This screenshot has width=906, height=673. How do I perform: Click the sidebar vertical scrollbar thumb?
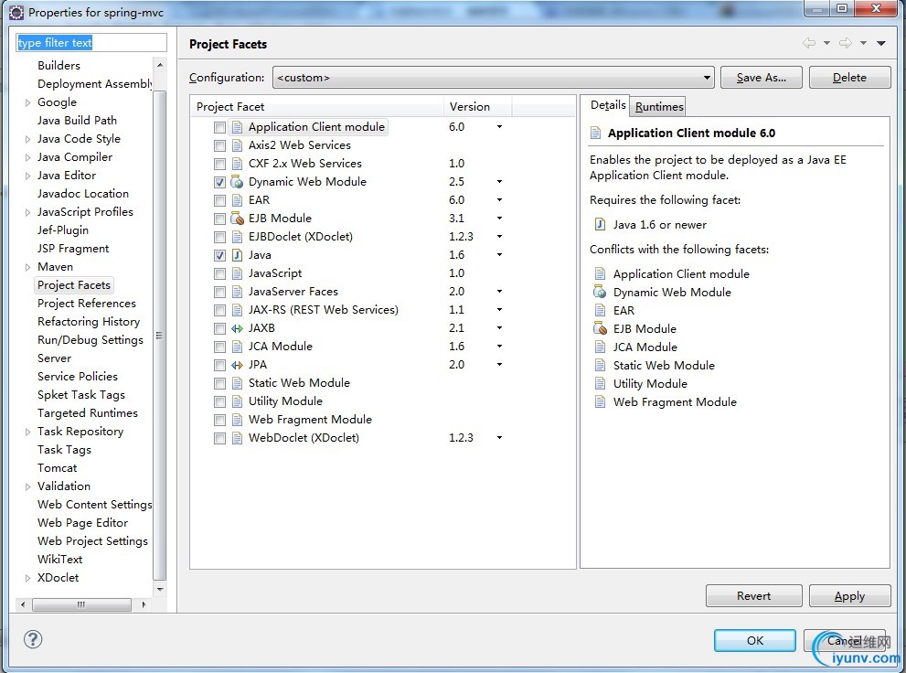tap(160, 335)
